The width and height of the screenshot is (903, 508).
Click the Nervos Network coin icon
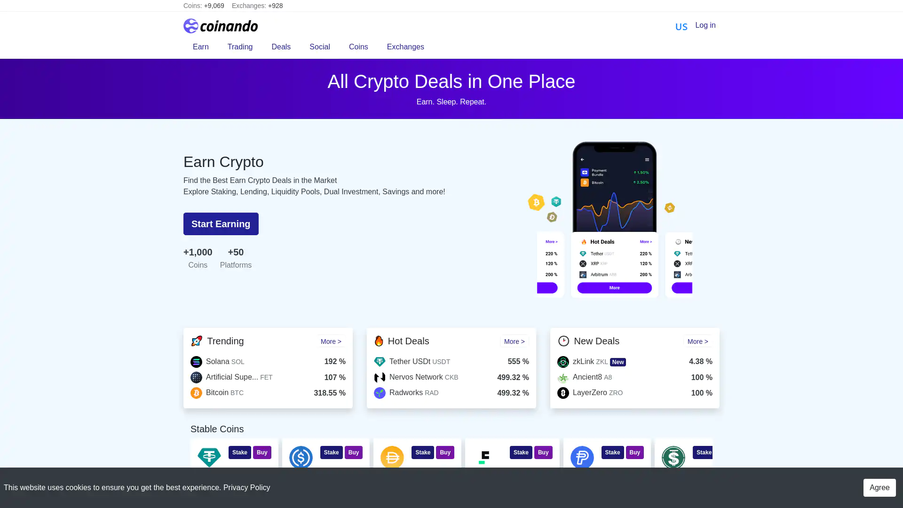(380, 377)
